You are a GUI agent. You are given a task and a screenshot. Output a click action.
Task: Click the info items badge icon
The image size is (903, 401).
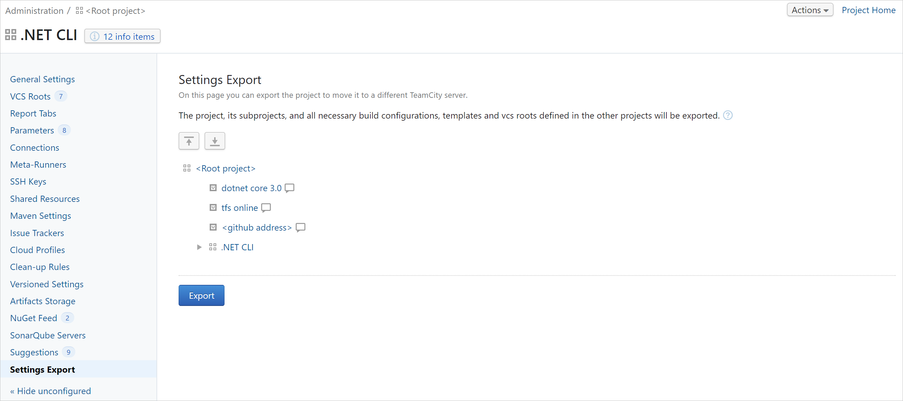coord(93,36)
